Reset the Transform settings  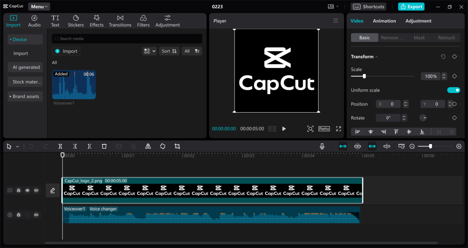tap(443, 57)
